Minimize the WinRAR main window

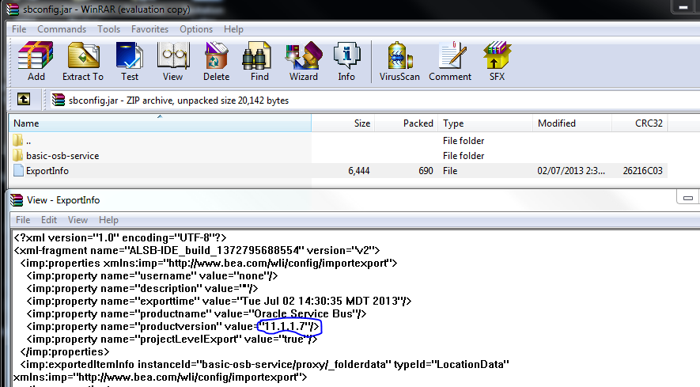683,7
